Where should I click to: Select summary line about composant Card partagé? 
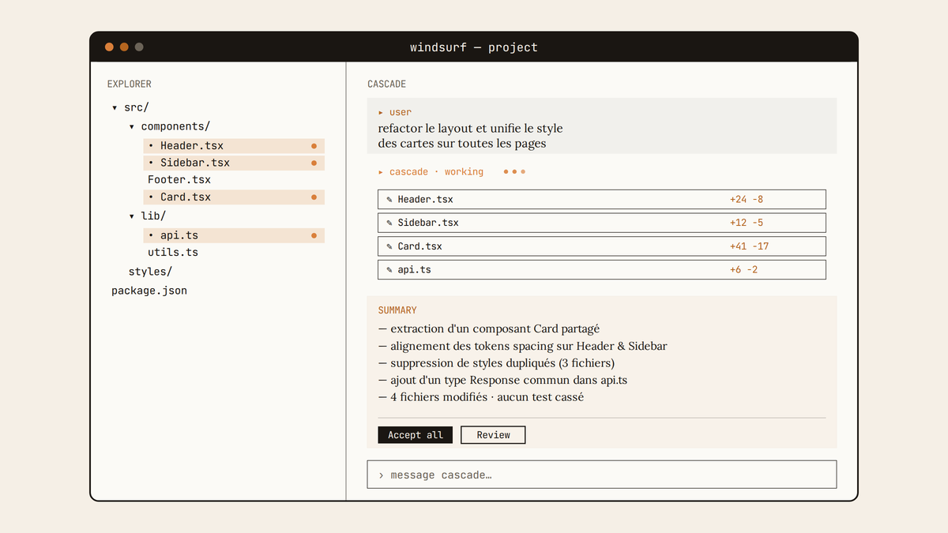pos(490,328)
